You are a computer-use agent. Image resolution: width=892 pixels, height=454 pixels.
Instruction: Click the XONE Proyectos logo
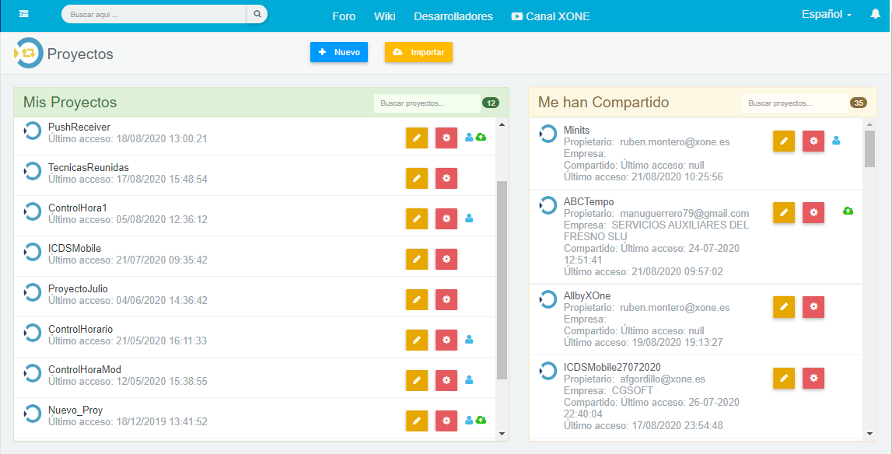28,53
